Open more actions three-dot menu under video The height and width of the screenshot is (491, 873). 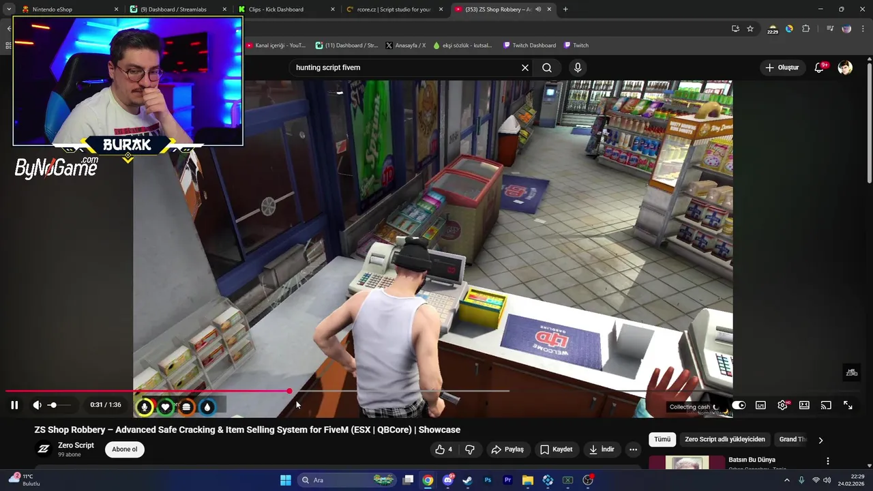[633, 449]
